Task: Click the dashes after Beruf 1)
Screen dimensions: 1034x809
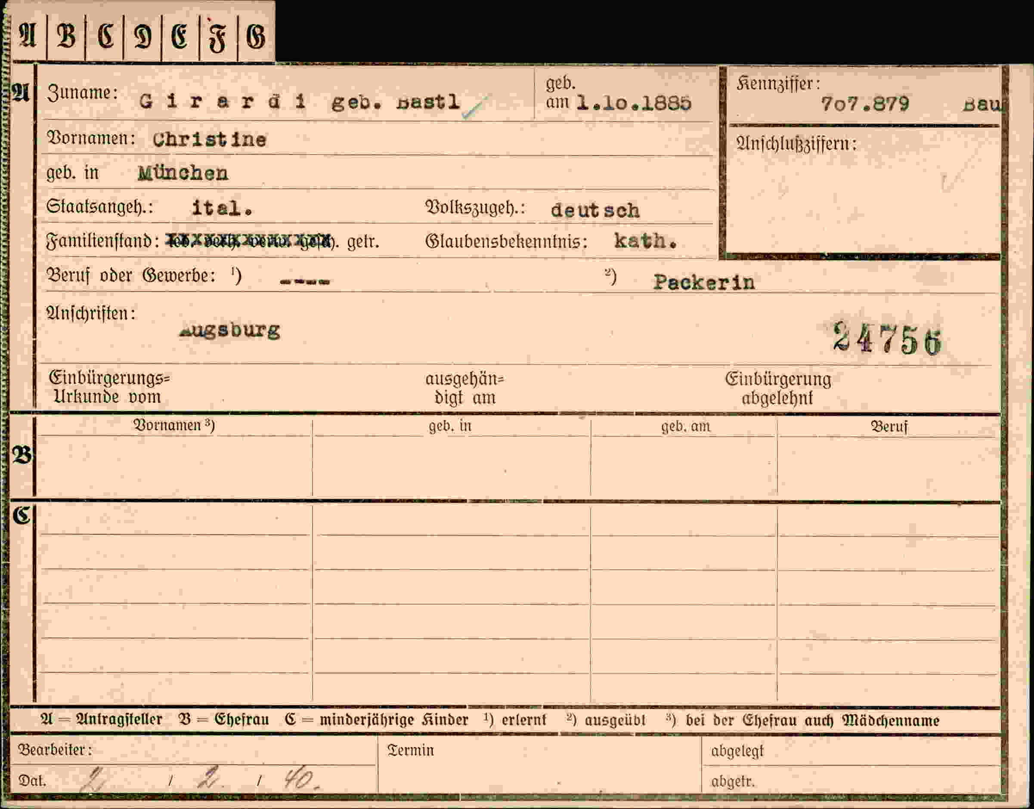Action: point(304,281)
